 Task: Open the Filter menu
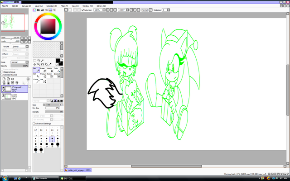pos(64,6)
